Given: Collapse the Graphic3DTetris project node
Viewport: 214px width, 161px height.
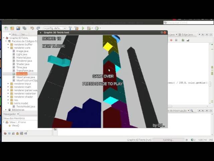Looking at the screenshot, I should 4,38.
